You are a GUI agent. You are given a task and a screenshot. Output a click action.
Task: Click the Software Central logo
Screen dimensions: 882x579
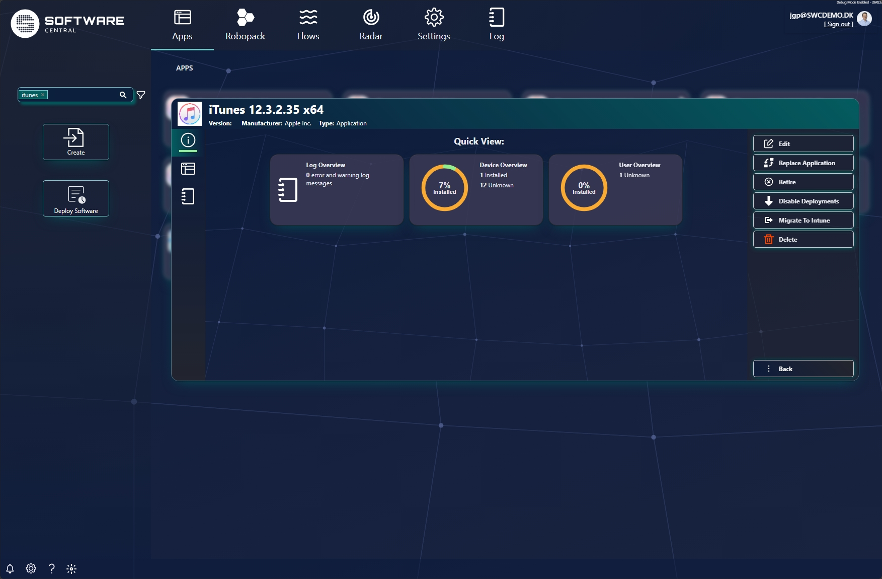[67, 23]
